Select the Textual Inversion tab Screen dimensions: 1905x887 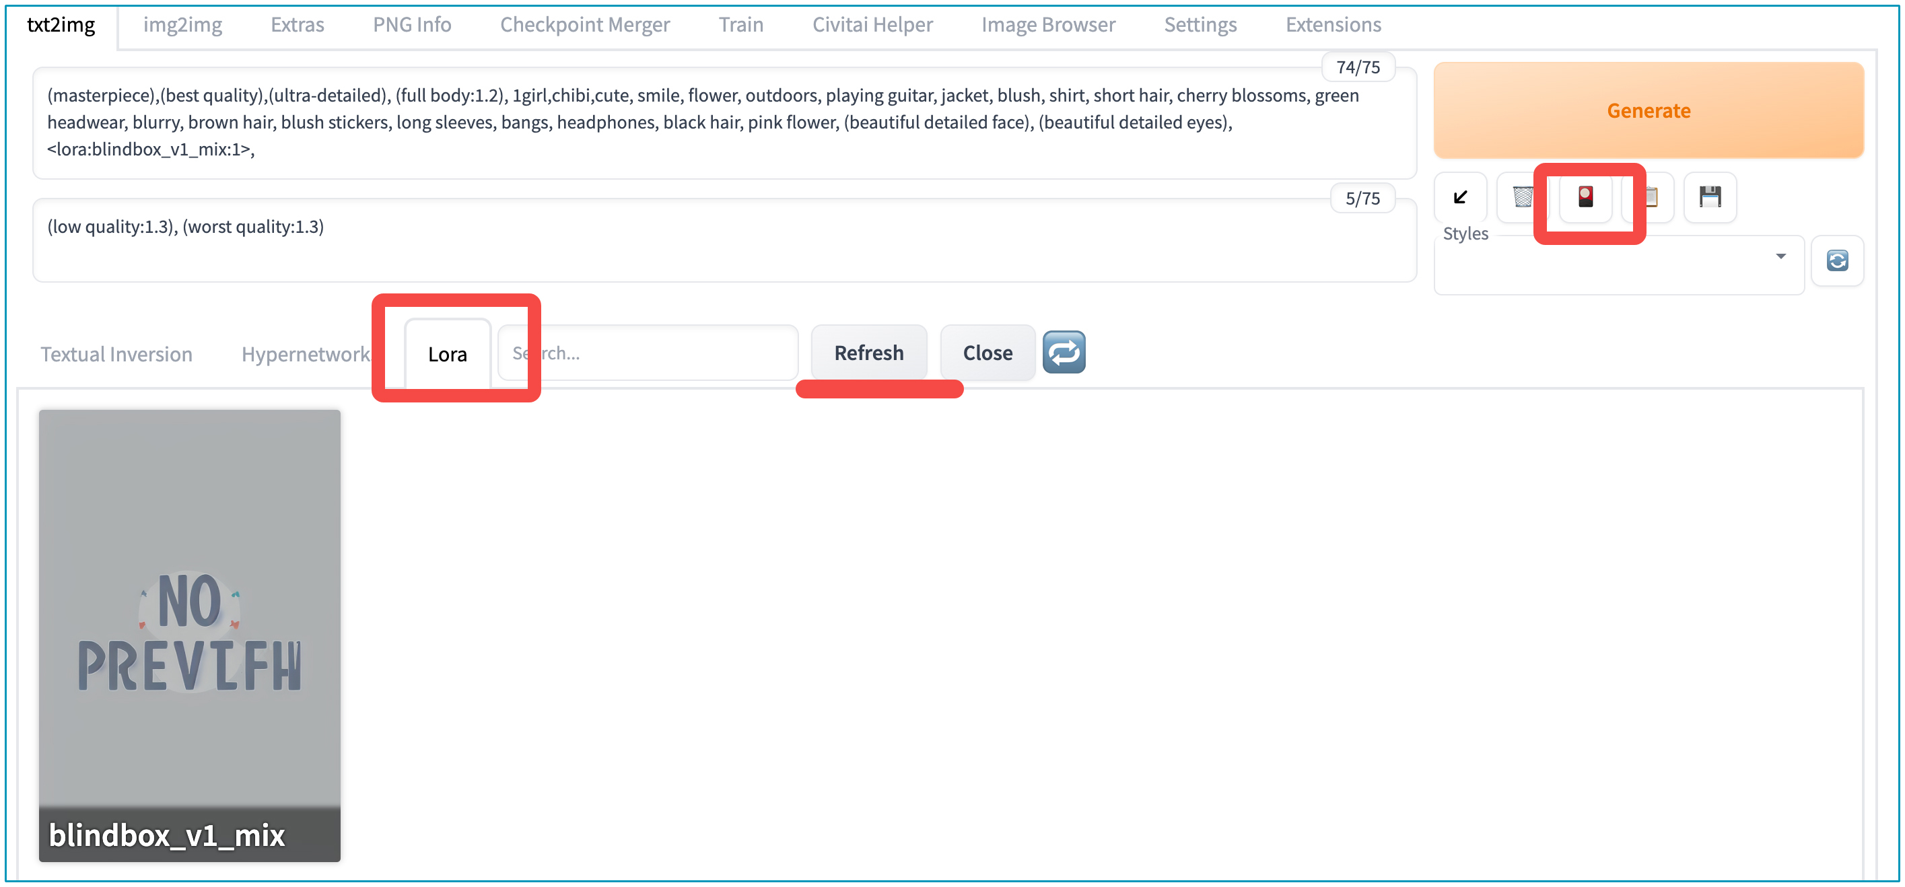(116, 354)
